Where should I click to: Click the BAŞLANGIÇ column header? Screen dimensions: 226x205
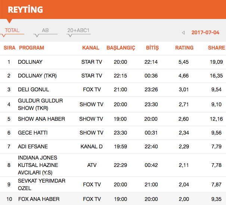pyautogui.click(x=121, y=48)
